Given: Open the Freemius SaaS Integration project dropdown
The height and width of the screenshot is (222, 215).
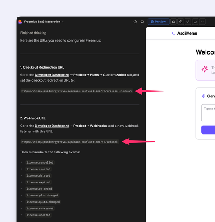Looking at the screenshot, I should [44, 22].
